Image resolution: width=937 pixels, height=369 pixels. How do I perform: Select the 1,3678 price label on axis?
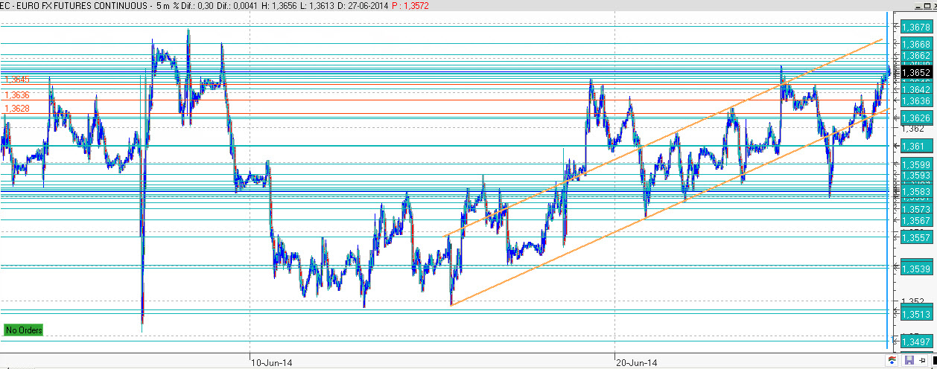[915, 28]
